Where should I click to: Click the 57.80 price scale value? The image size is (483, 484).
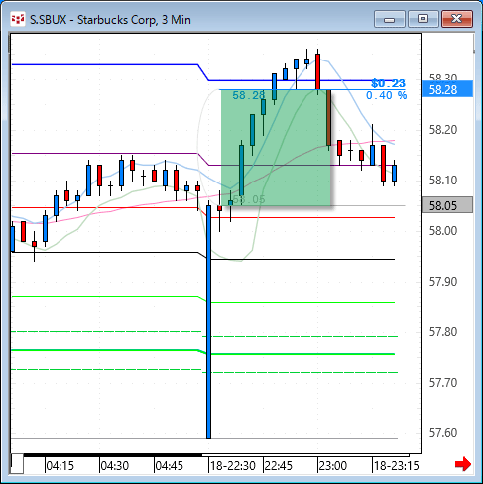point(443,332)
